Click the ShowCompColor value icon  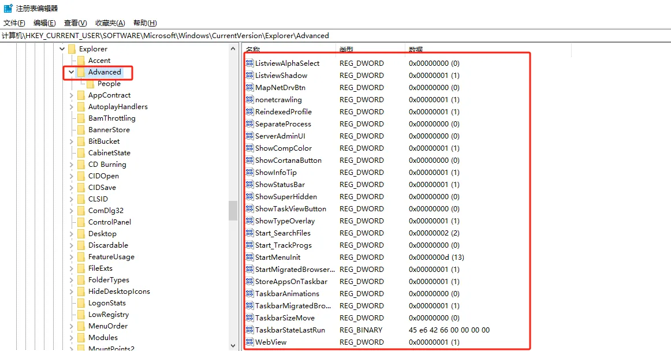(x=250, y=148)
